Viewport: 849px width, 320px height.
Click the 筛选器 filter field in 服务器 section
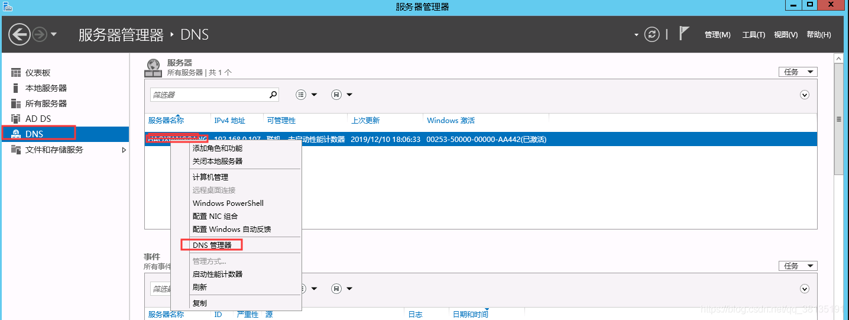[x=209, y=95]
